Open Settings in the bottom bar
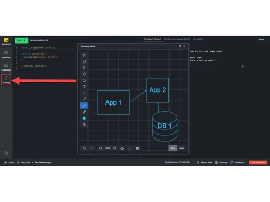 [x=221, y=162]
